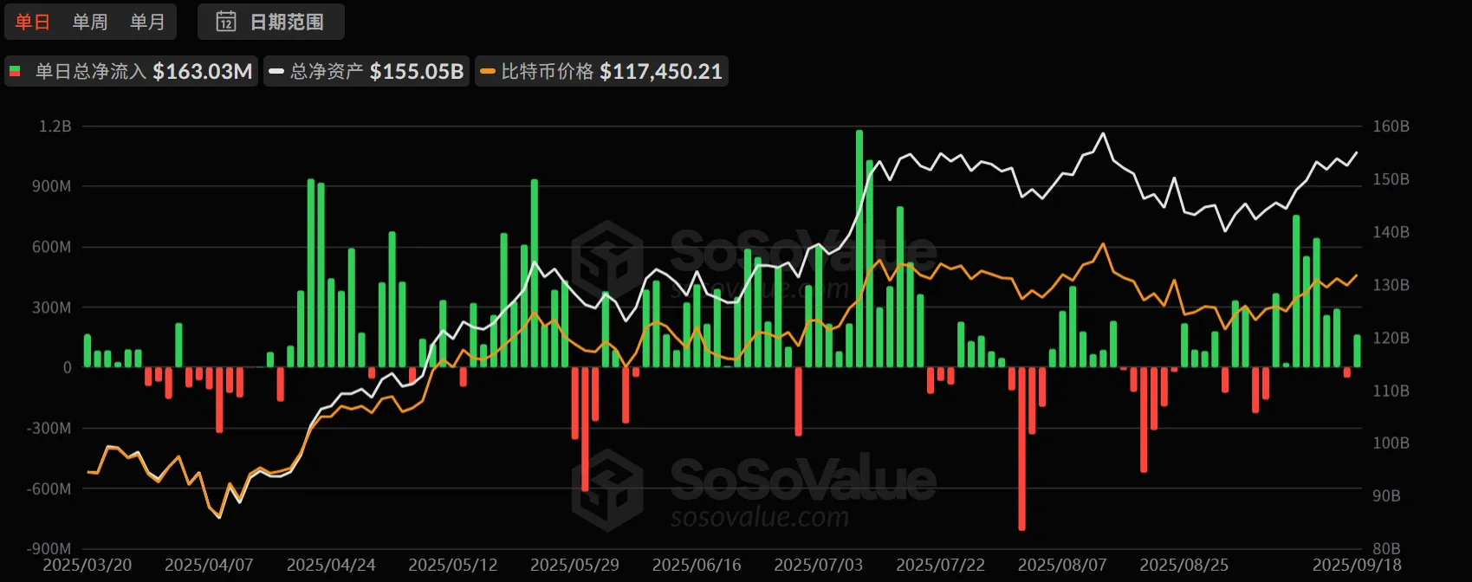Open the 日期范围 date range picker
The image size is (1472, 582).
286,22
